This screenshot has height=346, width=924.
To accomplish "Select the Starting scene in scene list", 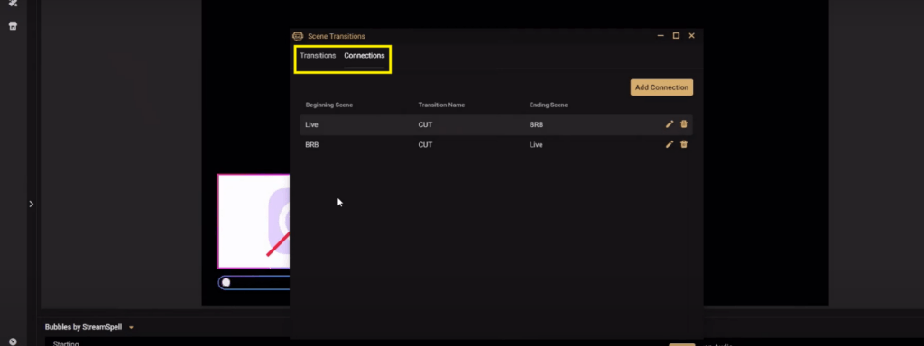I will click(66, 343).
